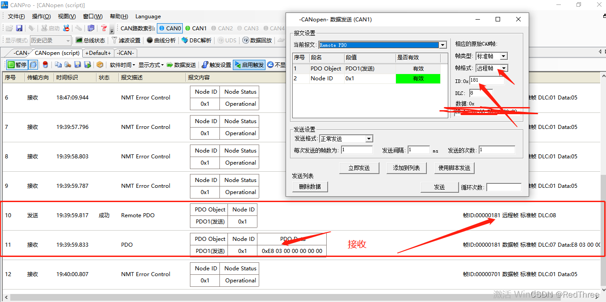The image size is (606, 302).
Task: Toggle 启用触发 enable trigger
Action: pyautogui.click(x=249, y=65)
